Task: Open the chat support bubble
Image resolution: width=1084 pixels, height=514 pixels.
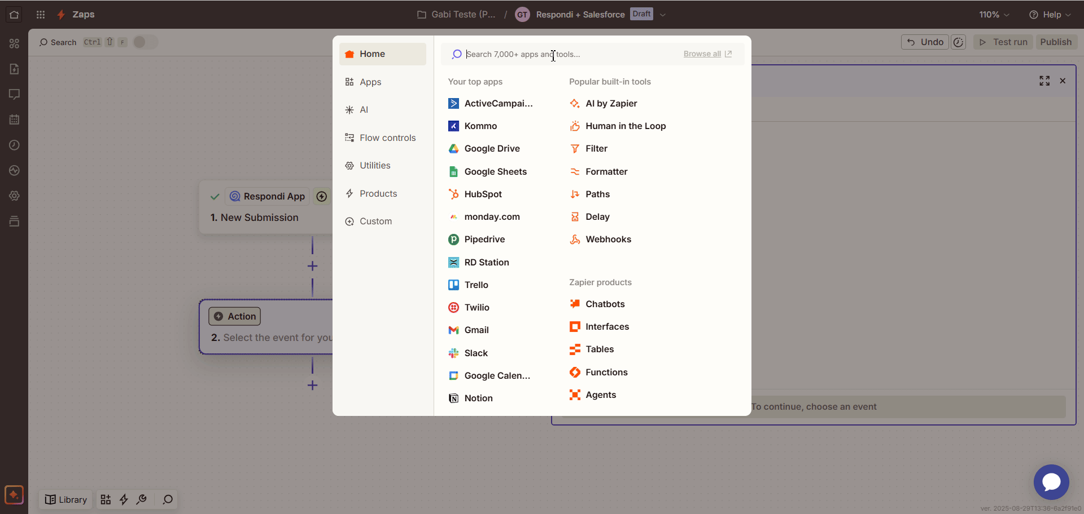Action: coord(1051,482)
